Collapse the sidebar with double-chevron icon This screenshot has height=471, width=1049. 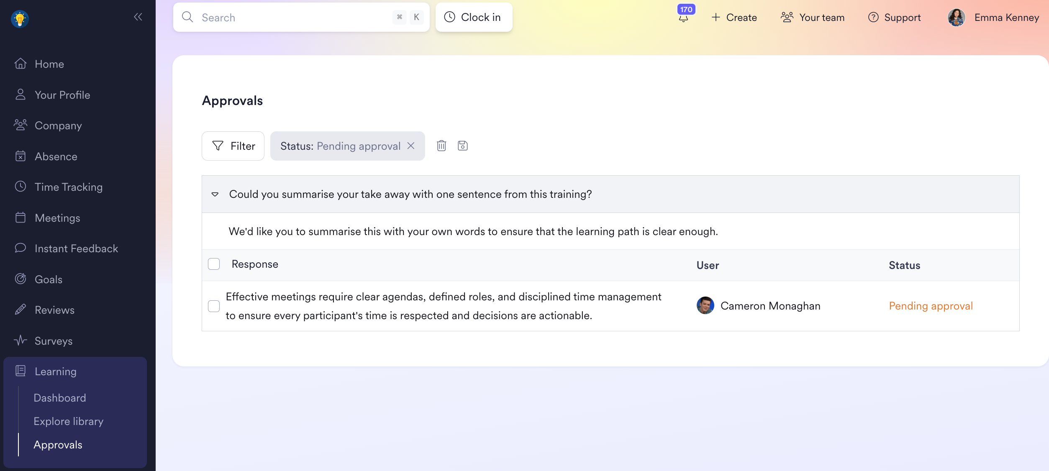click(x=138, y=17)
